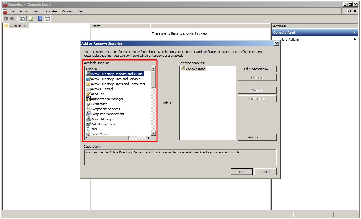Select the ADSI Edit snap-in

coord(97,94)
